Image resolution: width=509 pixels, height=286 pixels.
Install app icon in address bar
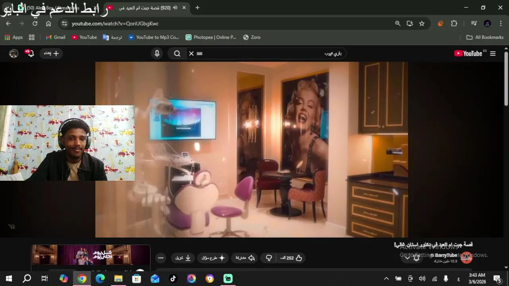[410, 23]
